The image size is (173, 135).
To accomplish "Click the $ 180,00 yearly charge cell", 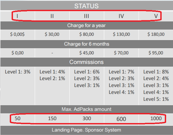I will pos(156,34).
